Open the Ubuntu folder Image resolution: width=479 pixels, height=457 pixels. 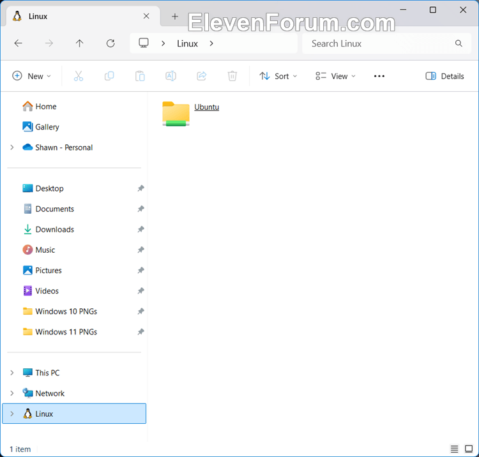pos(176,114)
